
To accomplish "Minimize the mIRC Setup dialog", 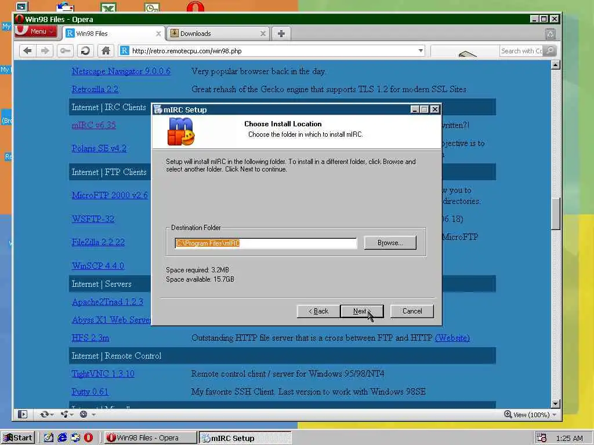I will (415, 110).
